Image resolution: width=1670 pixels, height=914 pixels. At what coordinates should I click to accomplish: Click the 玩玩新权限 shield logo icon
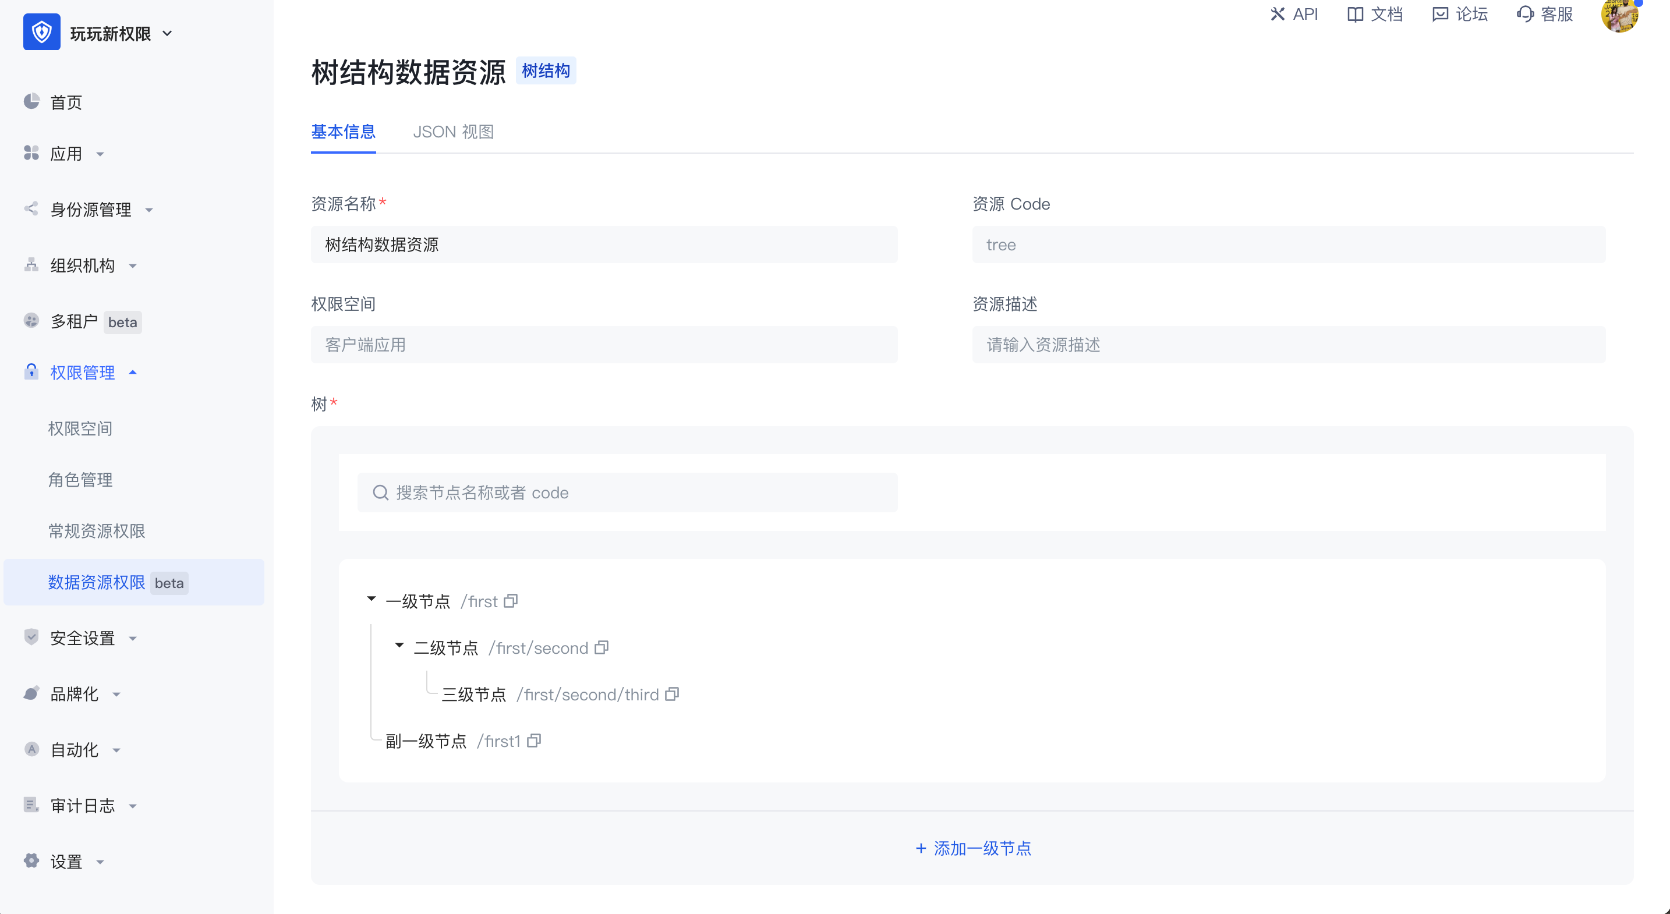tap(41, 32)
